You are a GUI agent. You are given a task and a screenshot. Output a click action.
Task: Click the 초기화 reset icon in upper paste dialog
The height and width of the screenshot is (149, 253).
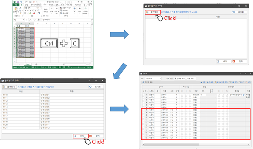pyautogui.click(x=234, y=12)
